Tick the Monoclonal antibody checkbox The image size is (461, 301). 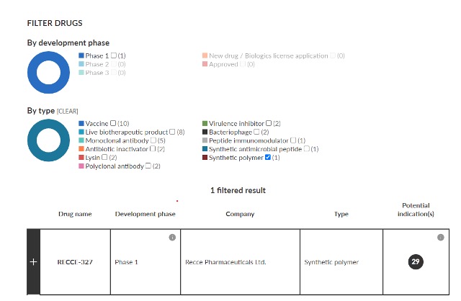click(152, 140)
